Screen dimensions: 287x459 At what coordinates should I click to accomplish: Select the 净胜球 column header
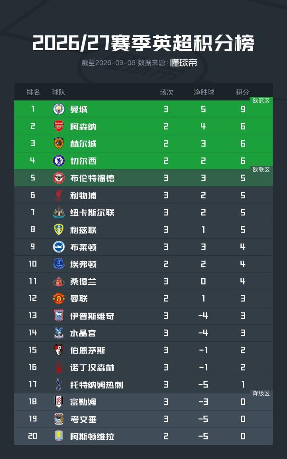click(x=204, y=92)
